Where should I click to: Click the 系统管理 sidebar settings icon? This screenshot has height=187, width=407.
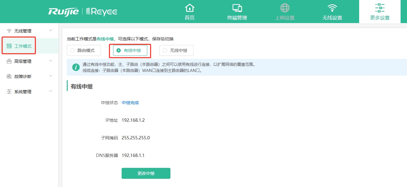pos(9,92)
